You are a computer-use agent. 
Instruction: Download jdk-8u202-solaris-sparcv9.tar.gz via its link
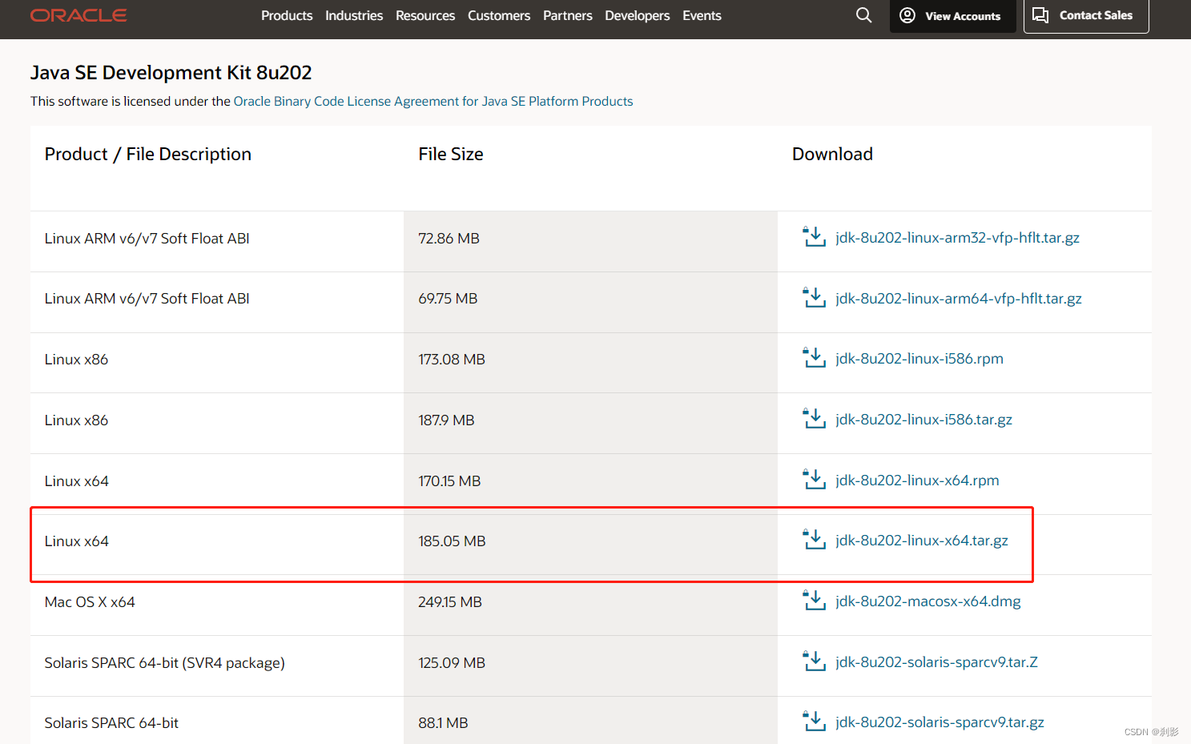[x=939, y=722]
